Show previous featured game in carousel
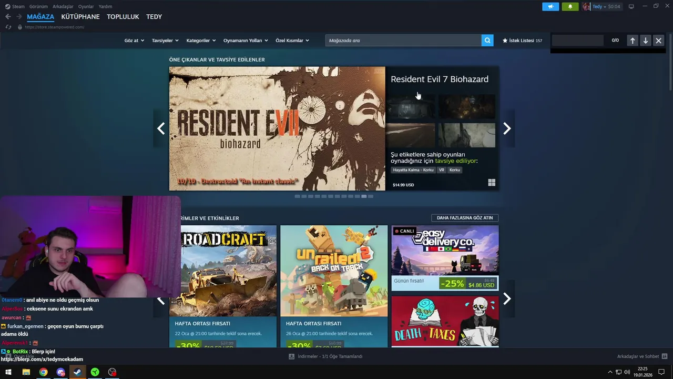 (x=161, y=128)
